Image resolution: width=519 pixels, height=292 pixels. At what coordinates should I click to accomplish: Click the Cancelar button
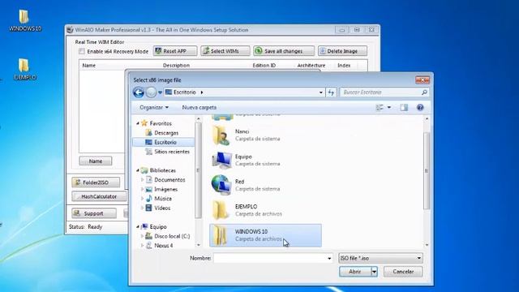pos(403,272)
